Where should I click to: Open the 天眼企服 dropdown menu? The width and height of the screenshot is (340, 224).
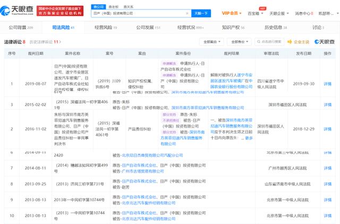(x=279, y=13)
